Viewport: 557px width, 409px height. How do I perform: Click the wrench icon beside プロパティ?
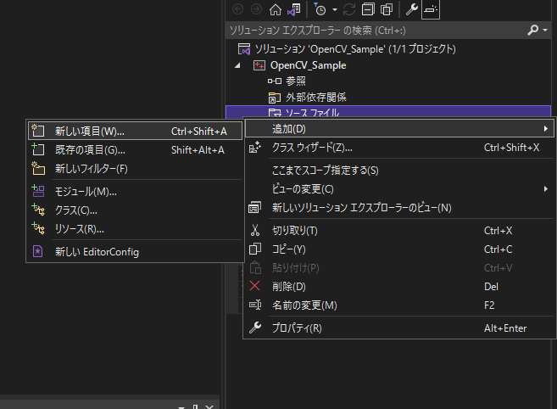click(x=255, y=328)
